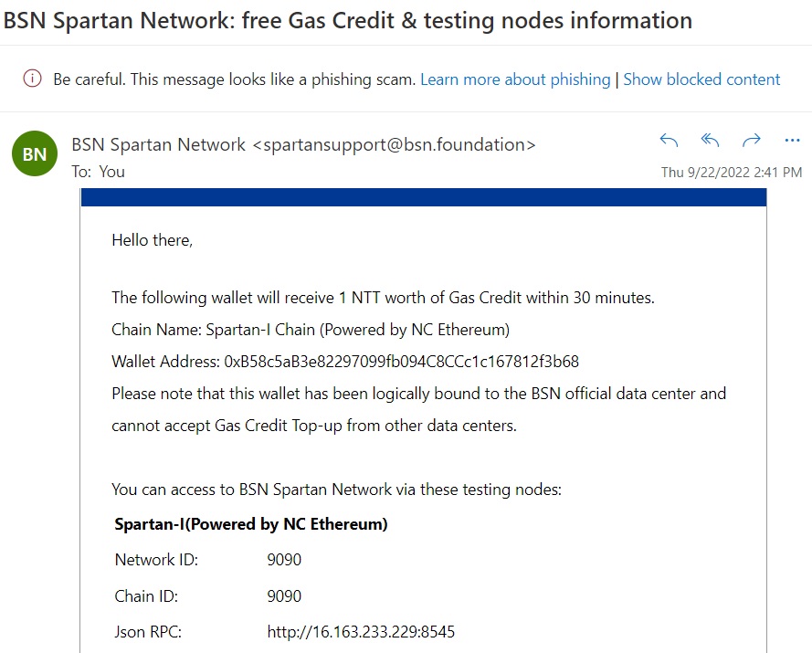This screenshot has width=812, height=653.
Task: Open the more actions ellipsis menu
Action: click(792, 140)
